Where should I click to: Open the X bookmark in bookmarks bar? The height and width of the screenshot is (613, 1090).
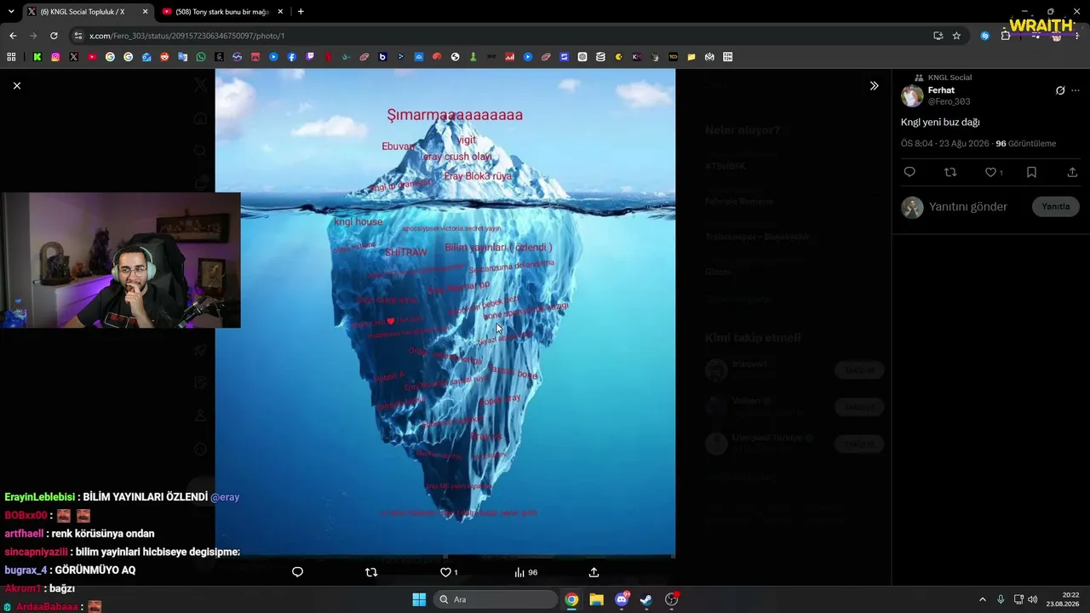coord(74,57)
